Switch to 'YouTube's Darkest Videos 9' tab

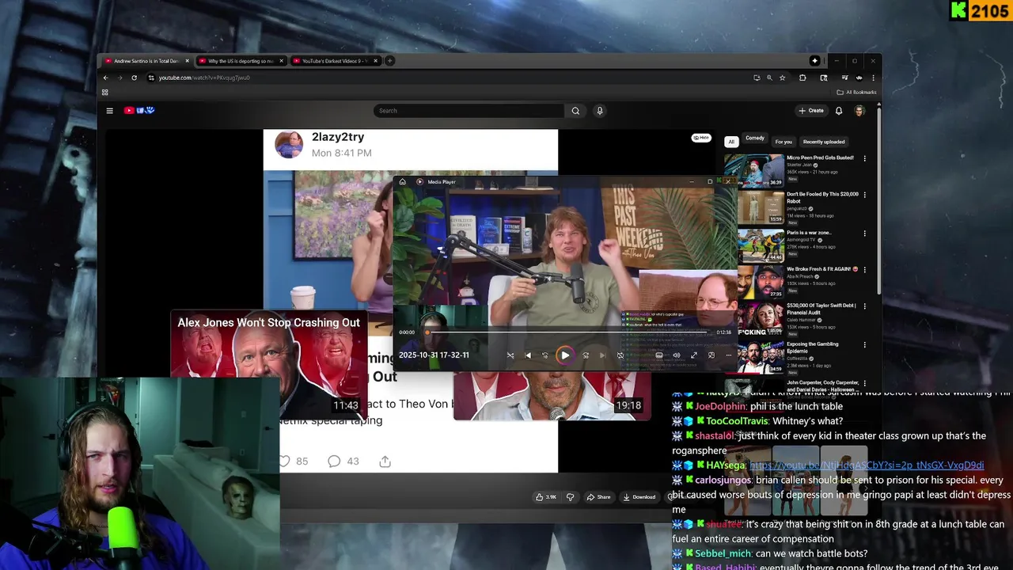click(335, 61)
